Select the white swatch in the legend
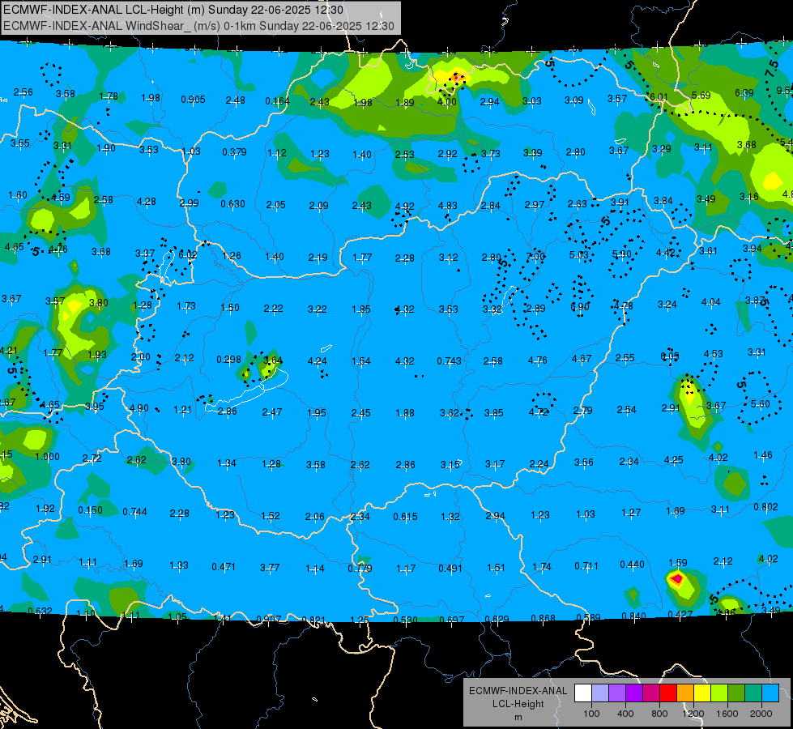793x729 pixels. tap(583, 693)
